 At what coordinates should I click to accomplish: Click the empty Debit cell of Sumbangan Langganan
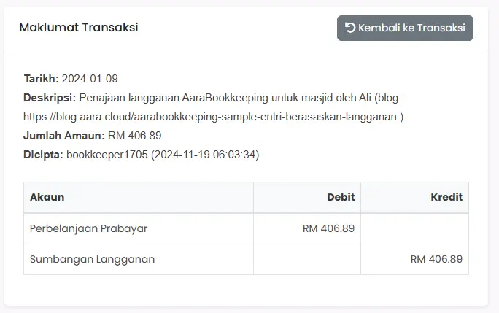307,259
